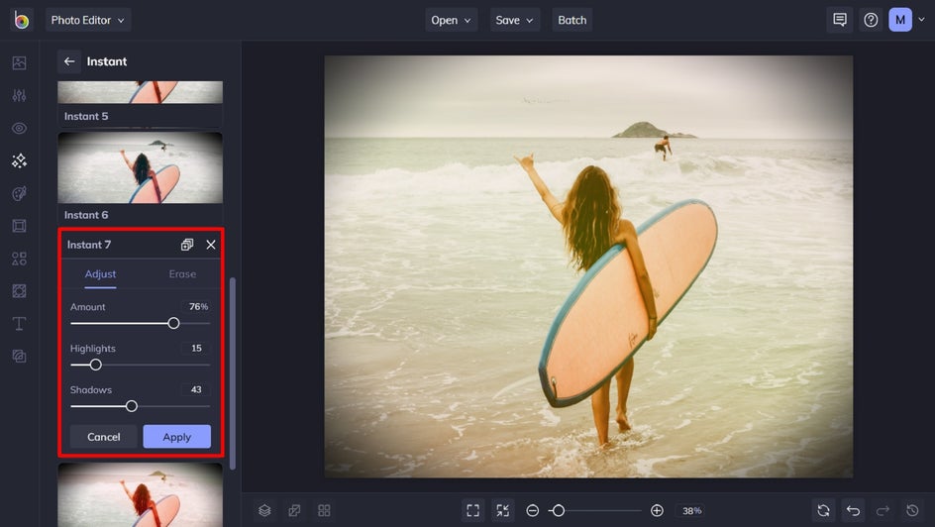Open the Layers icon in bottom toolbar
The width and height of the screenshot is (935, 527).
pyautogui.click(x=264, y=510)
